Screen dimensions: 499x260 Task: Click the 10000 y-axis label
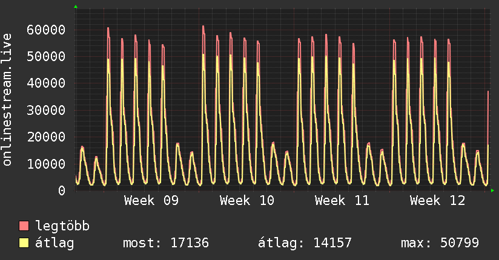tap(46, 164)
